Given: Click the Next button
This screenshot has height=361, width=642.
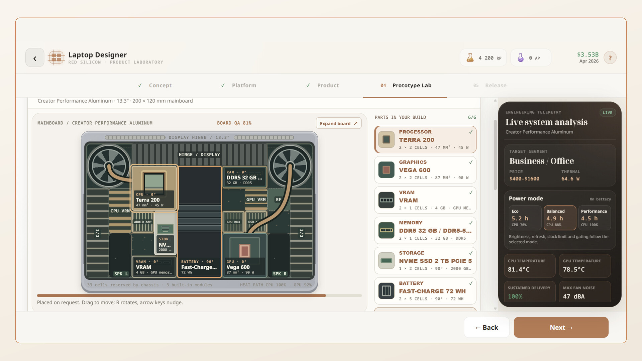Looking at the screenshot, I should pyautogui.click(x=561, y=327).
